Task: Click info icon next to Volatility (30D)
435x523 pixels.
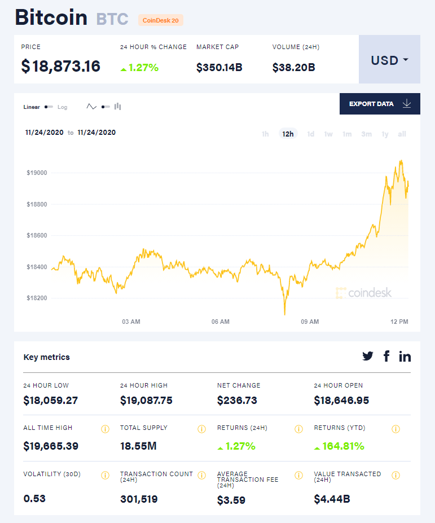Action: point(105,475)
